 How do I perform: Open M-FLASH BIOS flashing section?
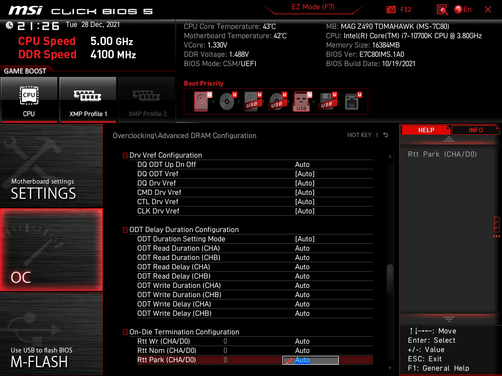point(51,334)
